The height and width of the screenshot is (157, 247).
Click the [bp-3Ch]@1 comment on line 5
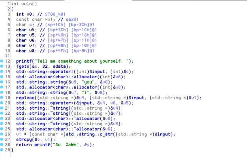click(81, 25)
